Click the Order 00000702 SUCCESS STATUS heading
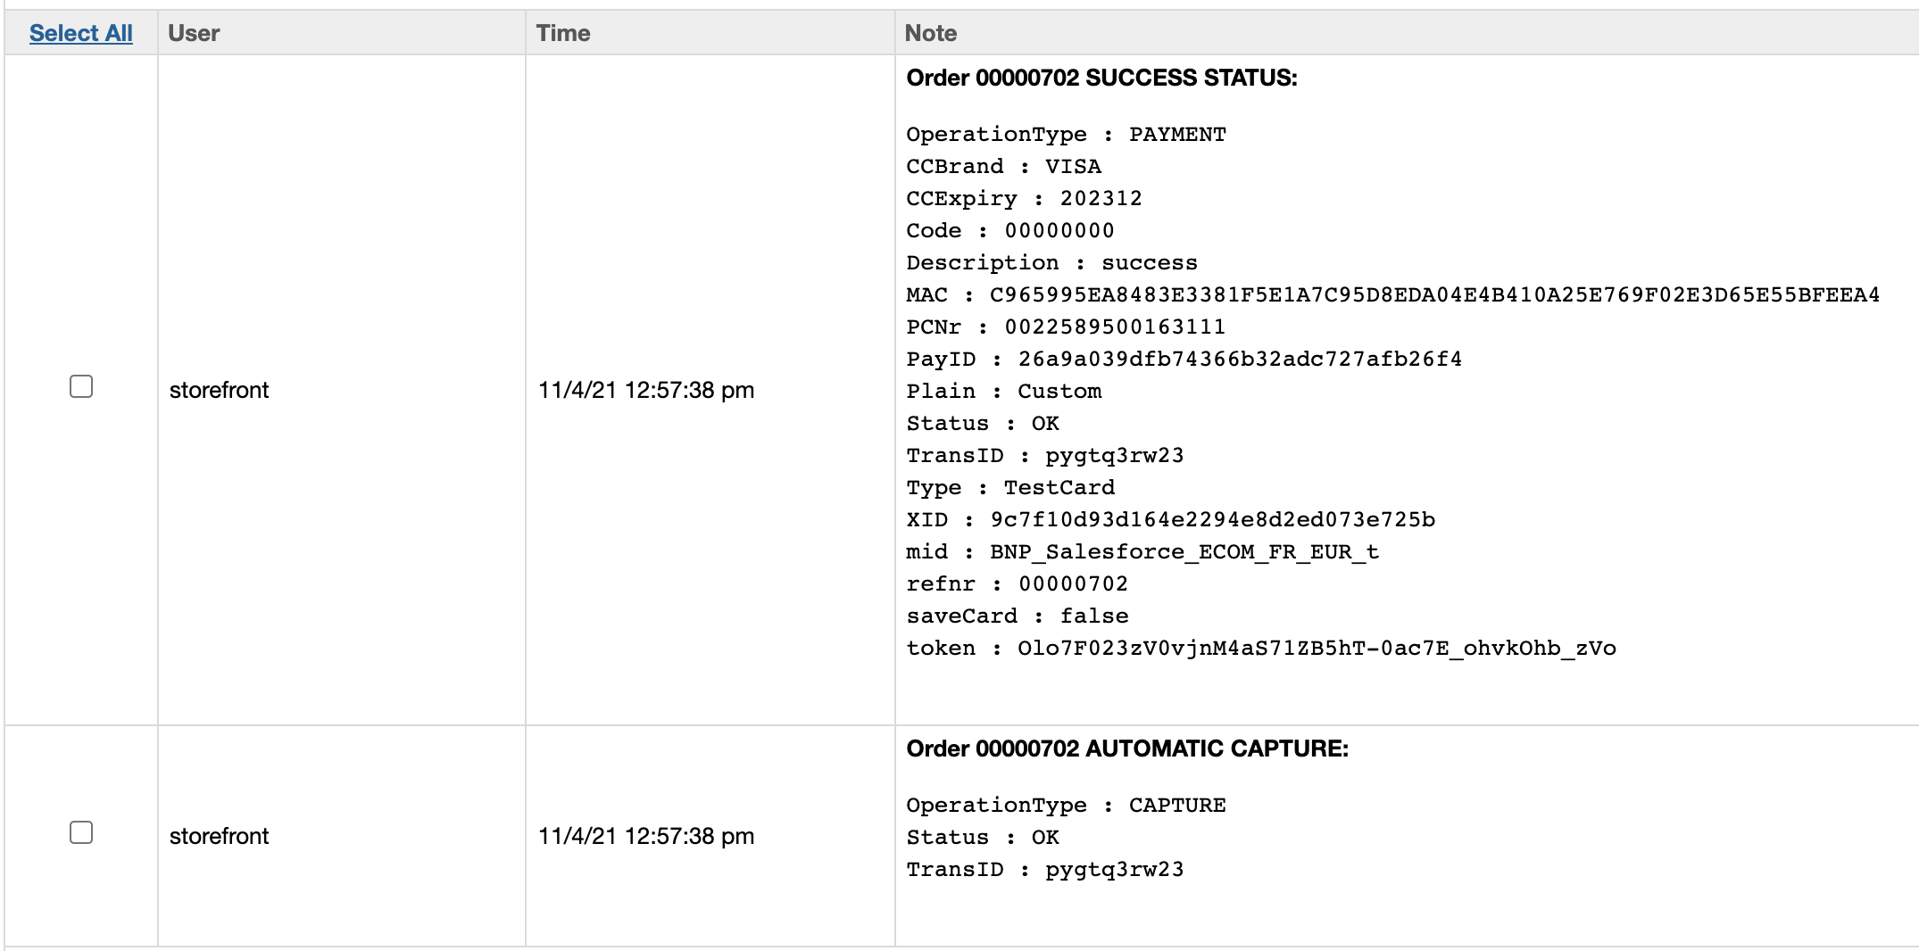This screenshot has height=951, width=1919. click(1101, 78)
